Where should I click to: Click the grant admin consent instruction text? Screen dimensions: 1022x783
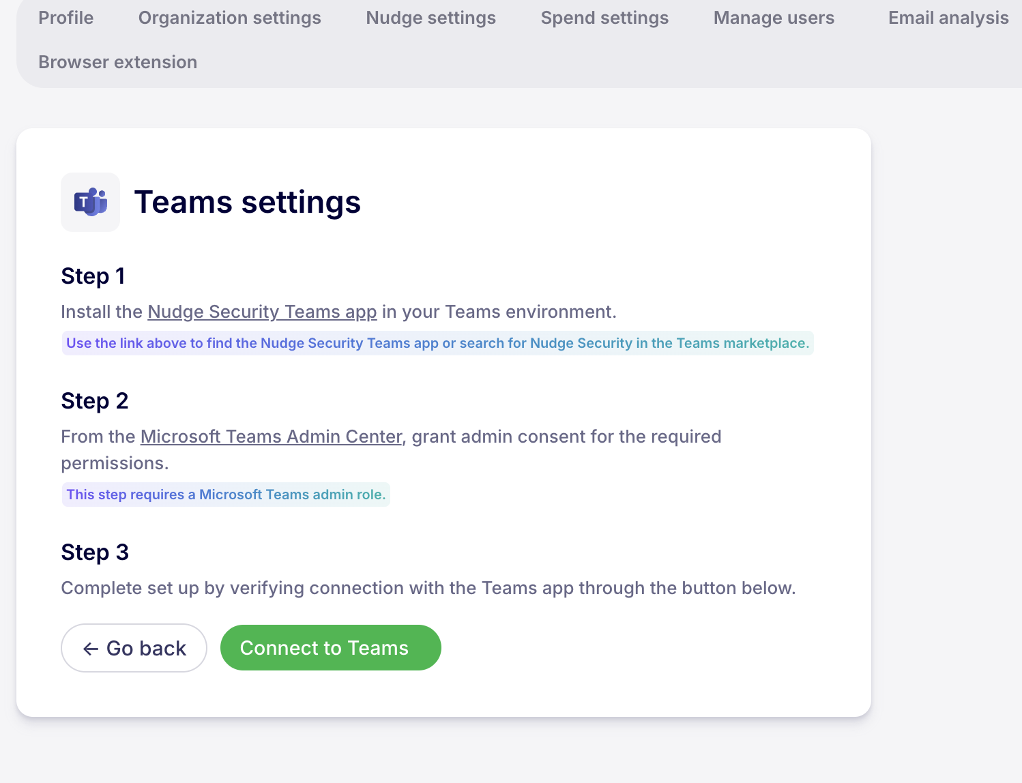[566, 437]
